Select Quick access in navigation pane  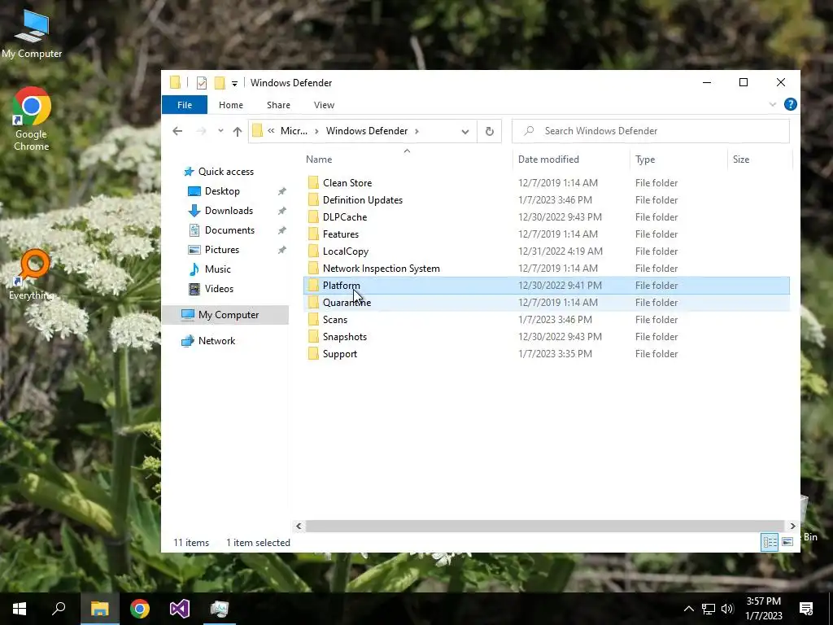pyautogui.click(x=226, y=172)
